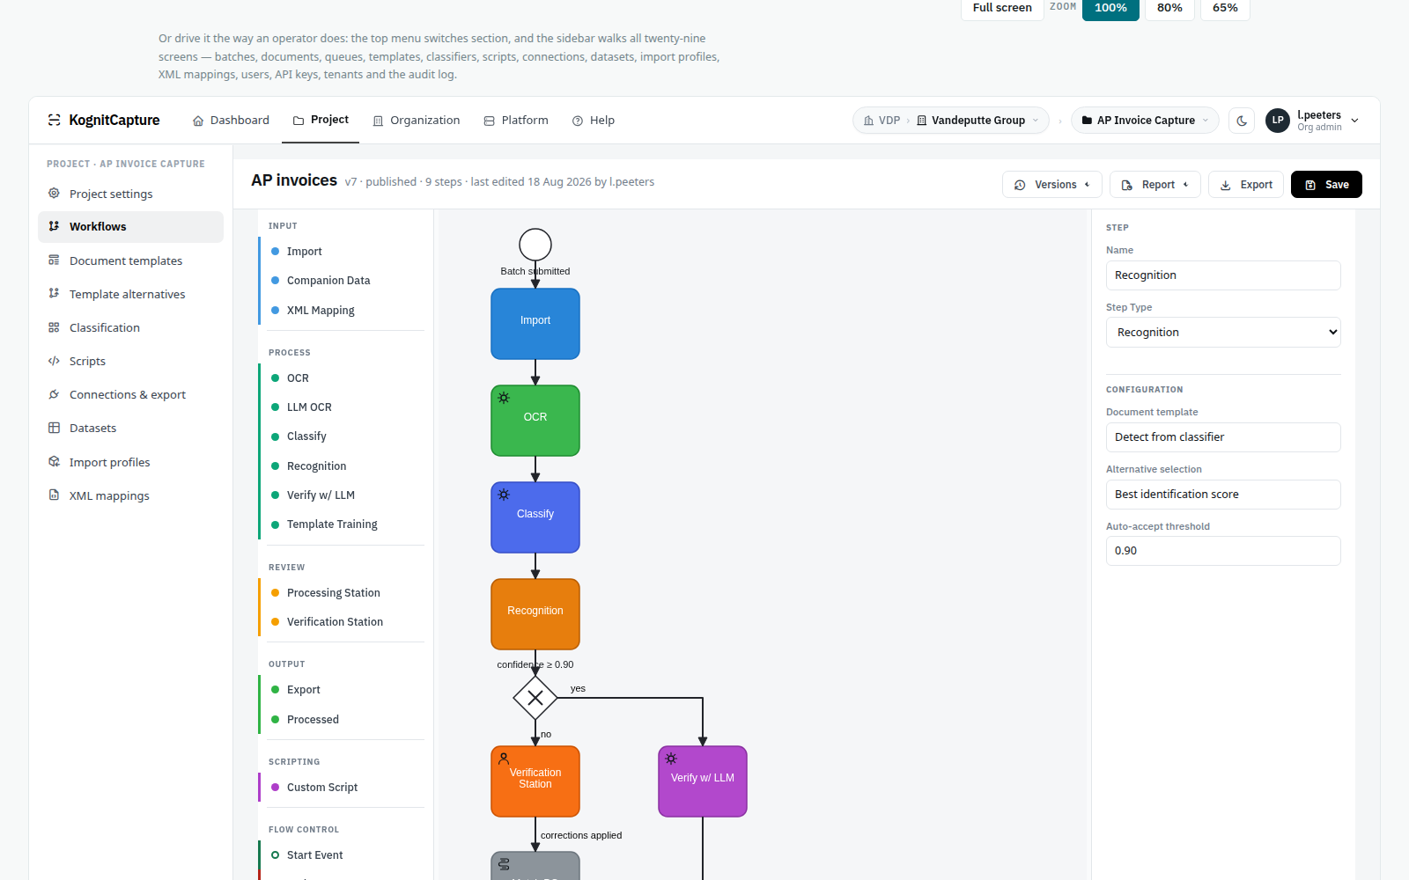Set zoom level to 80%
Screen dimensions: 1409x880
[x=1169, y=8]
